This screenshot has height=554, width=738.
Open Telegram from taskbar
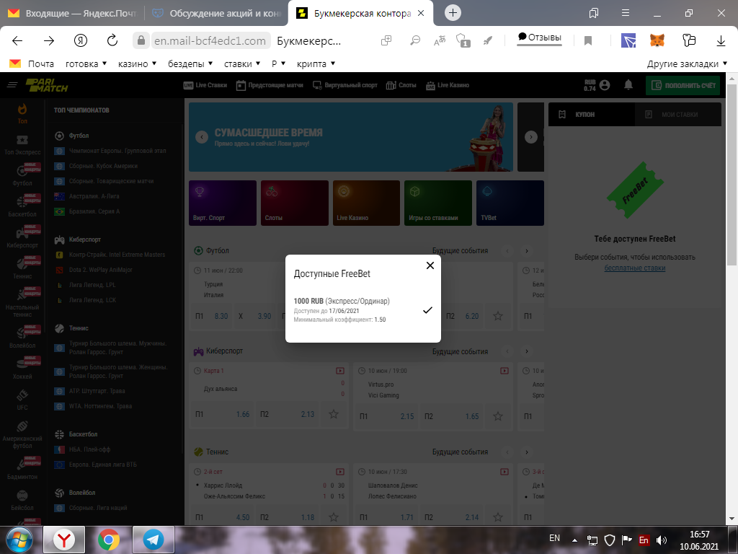point(154,540)
